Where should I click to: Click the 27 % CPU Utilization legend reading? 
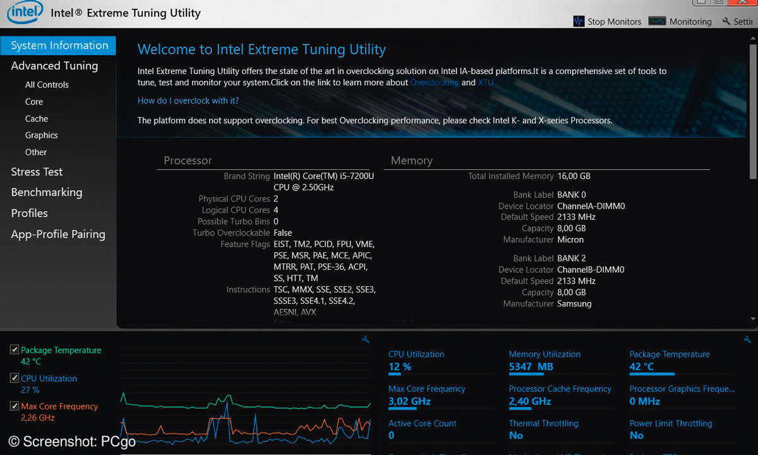tap(30, 390)
